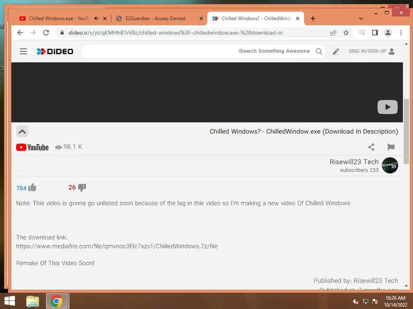Bookmark this page with star icon
Image resolution: width=413 pixels, height=309 pixels.
(346, 33)
